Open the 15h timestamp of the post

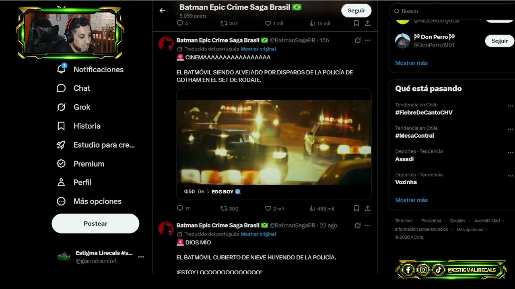pos(324,40)
